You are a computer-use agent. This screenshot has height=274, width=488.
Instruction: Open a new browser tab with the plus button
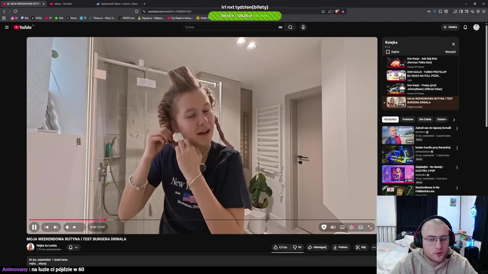[144, 4]
